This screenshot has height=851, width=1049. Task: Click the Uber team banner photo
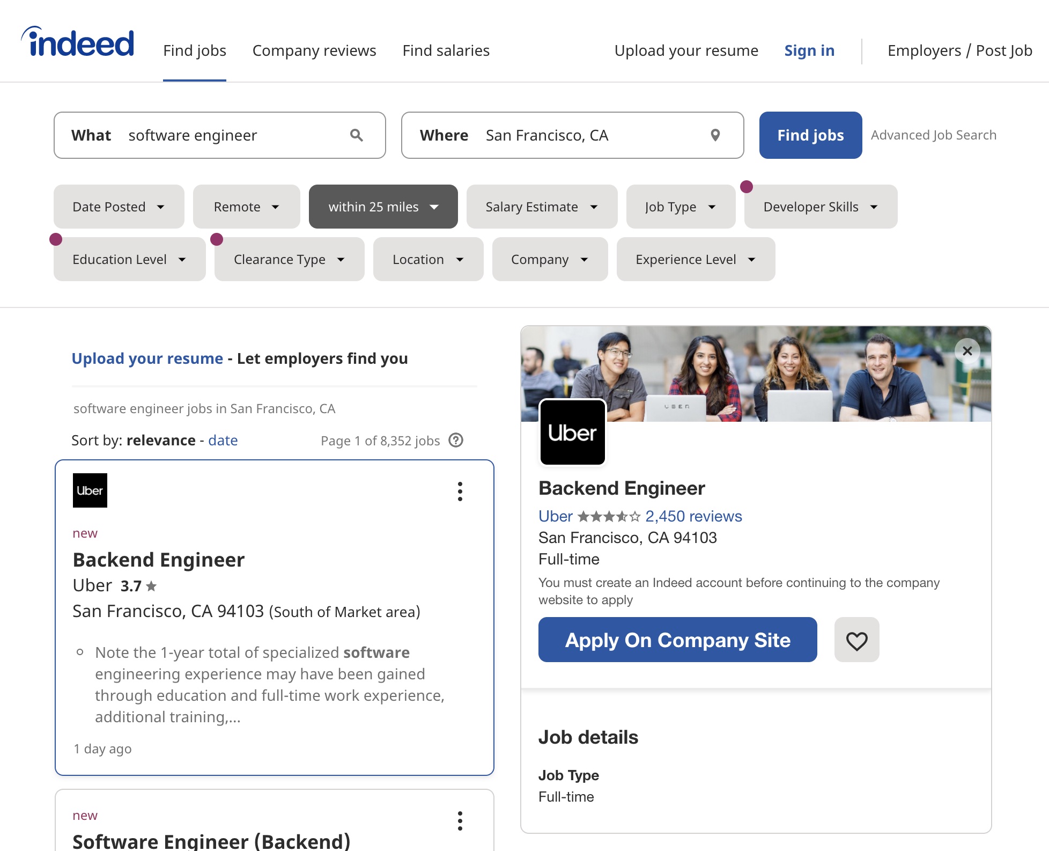tap(756, 373)
